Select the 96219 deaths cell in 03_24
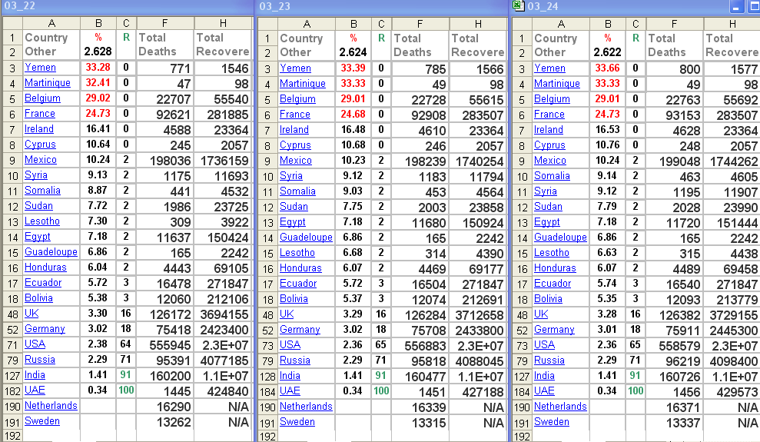This screenshot has width=760, height=442. click(674, 361)
